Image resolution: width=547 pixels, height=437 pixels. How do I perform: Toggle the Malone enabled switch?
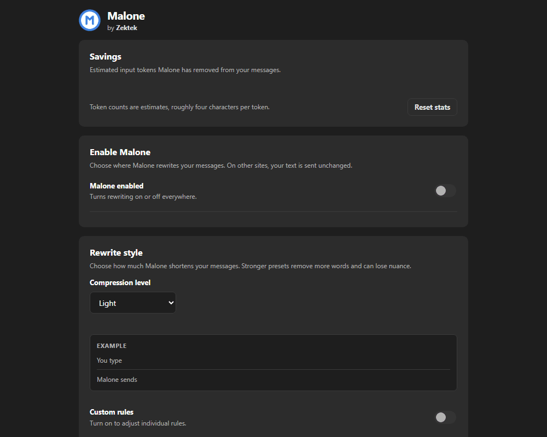point(445,191)
